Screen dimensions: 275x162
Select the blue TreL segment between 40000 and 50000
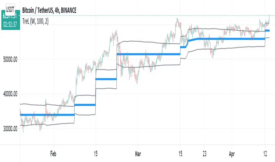106,79
